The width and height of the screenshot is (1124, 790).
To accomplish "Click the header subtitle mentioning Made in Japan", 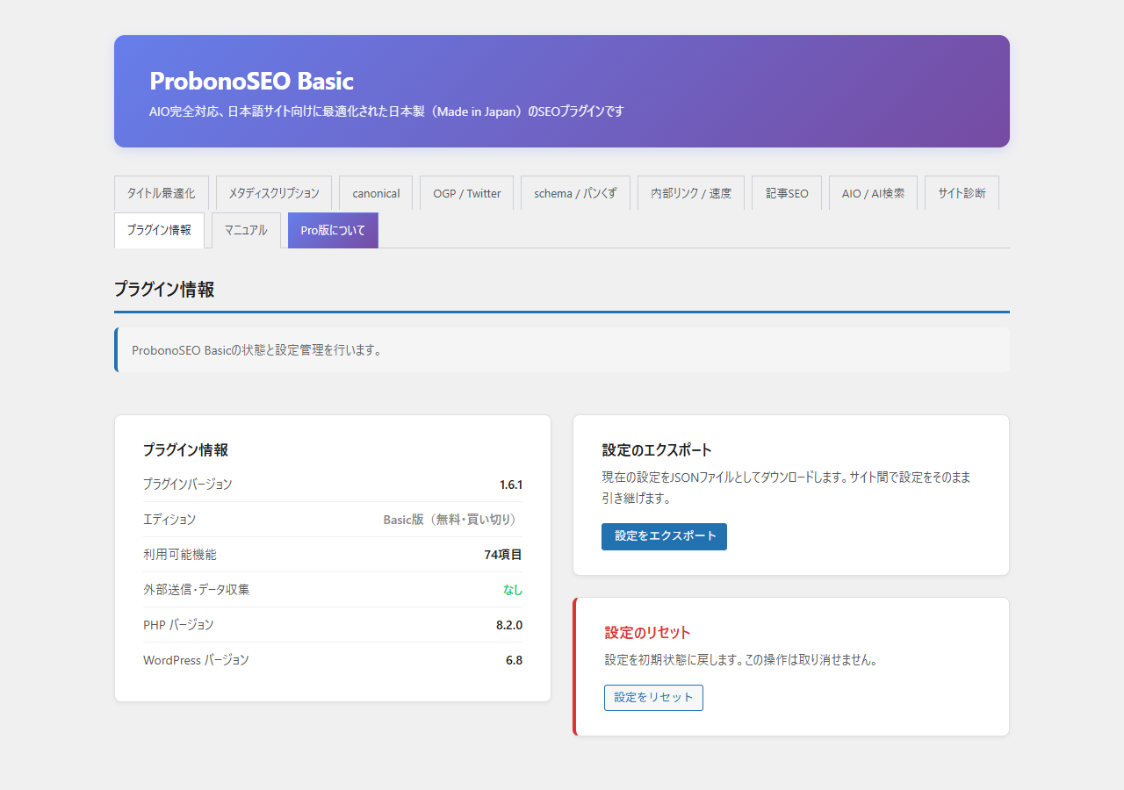I will tap(386, 111).
